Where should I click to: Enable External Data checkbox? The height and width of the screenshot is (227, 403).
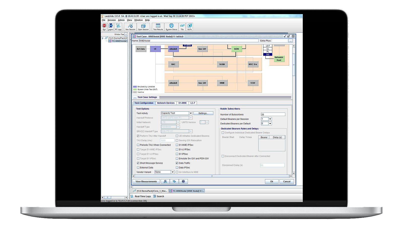138,168
